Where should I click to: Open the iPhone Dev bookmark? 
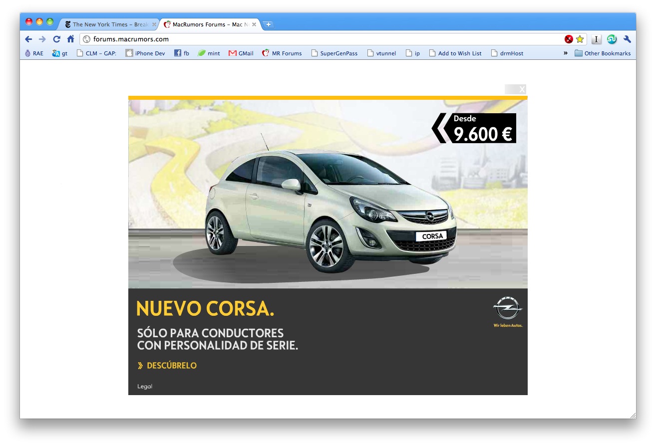(145, 53)
